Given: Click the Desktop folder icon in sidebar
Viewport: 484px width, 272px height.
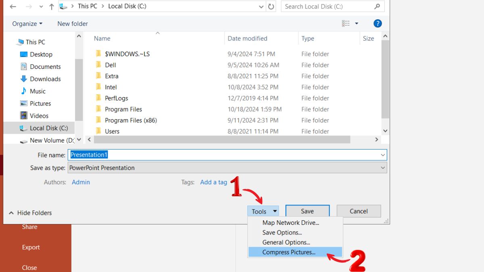Looking at the screenshot, I should pyautogui.click(x=23, y=54).
